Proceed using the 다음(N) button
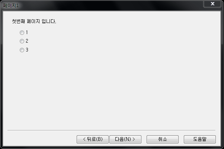The width and height of the screenshot is (224, 149). pyautogui.click(x=125, y=139)
